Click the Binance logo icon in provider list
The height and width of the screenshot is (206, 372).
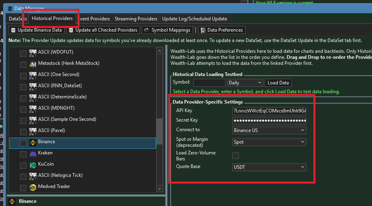click(x=33, y=143)
